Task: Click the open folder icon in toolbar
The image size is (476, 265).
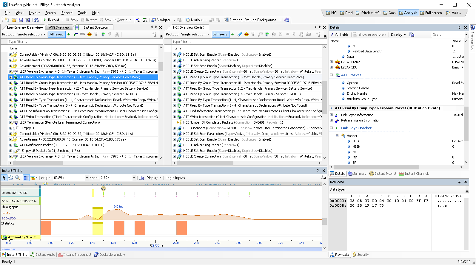Action: (x=14, y=20)
